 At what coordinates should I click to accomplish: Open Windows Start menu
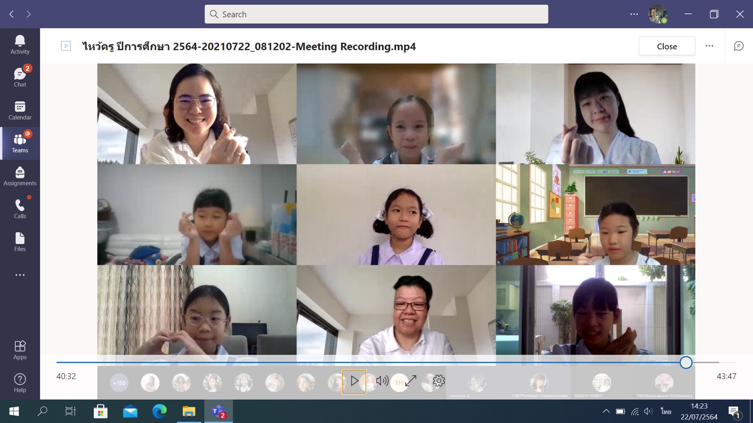tap(14, 411)
